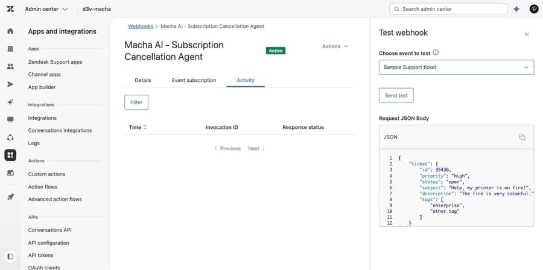
Task: Open Home in the left sidebar
Action: point(10,31)
